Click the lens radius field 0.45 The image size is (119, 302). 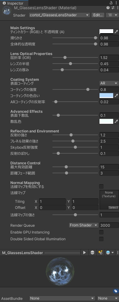[x=109, y=64]
